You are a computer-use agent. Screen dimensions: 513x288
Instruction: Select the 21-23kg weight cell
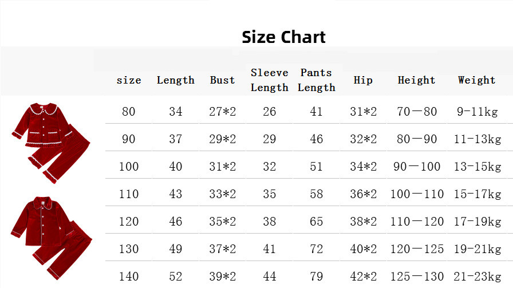coord(478,277)
